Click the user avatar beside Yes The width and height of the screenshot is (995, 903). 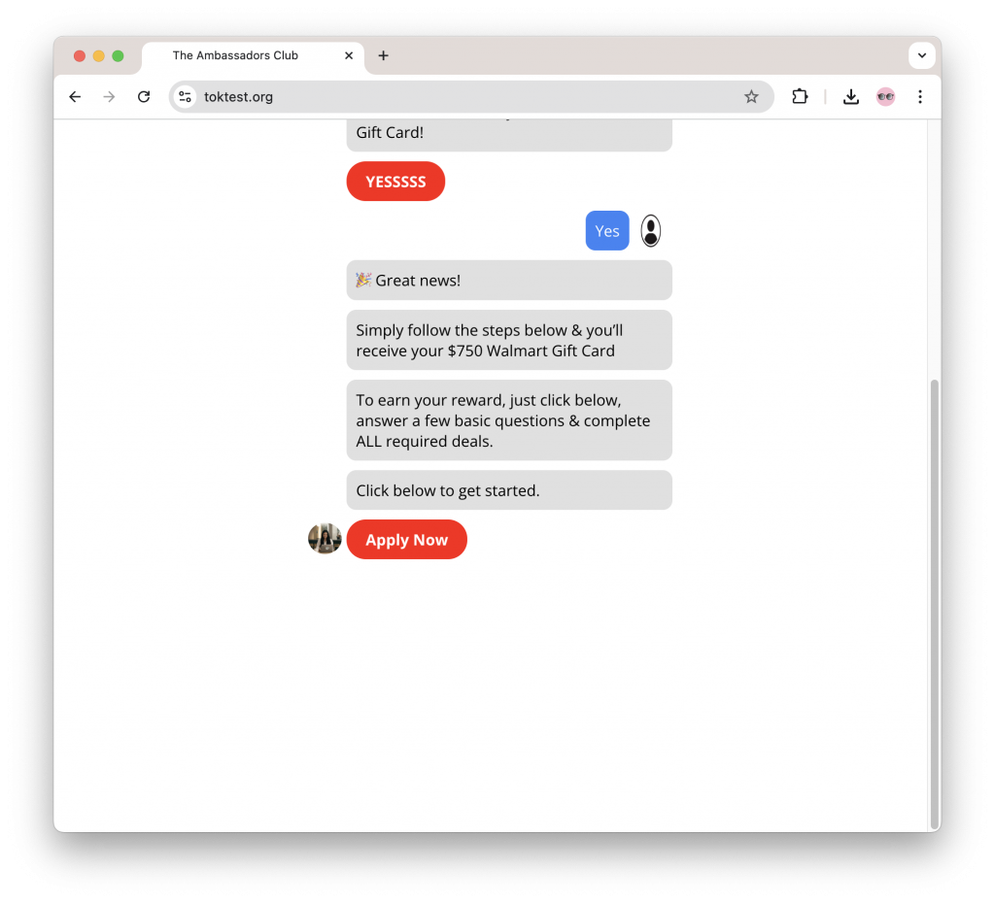[x=650, y=231]
